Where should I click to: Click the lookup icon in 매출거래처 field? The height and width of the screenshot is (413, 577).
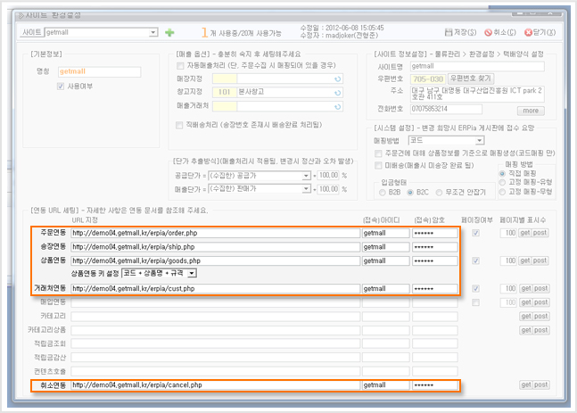coord(337,105)
